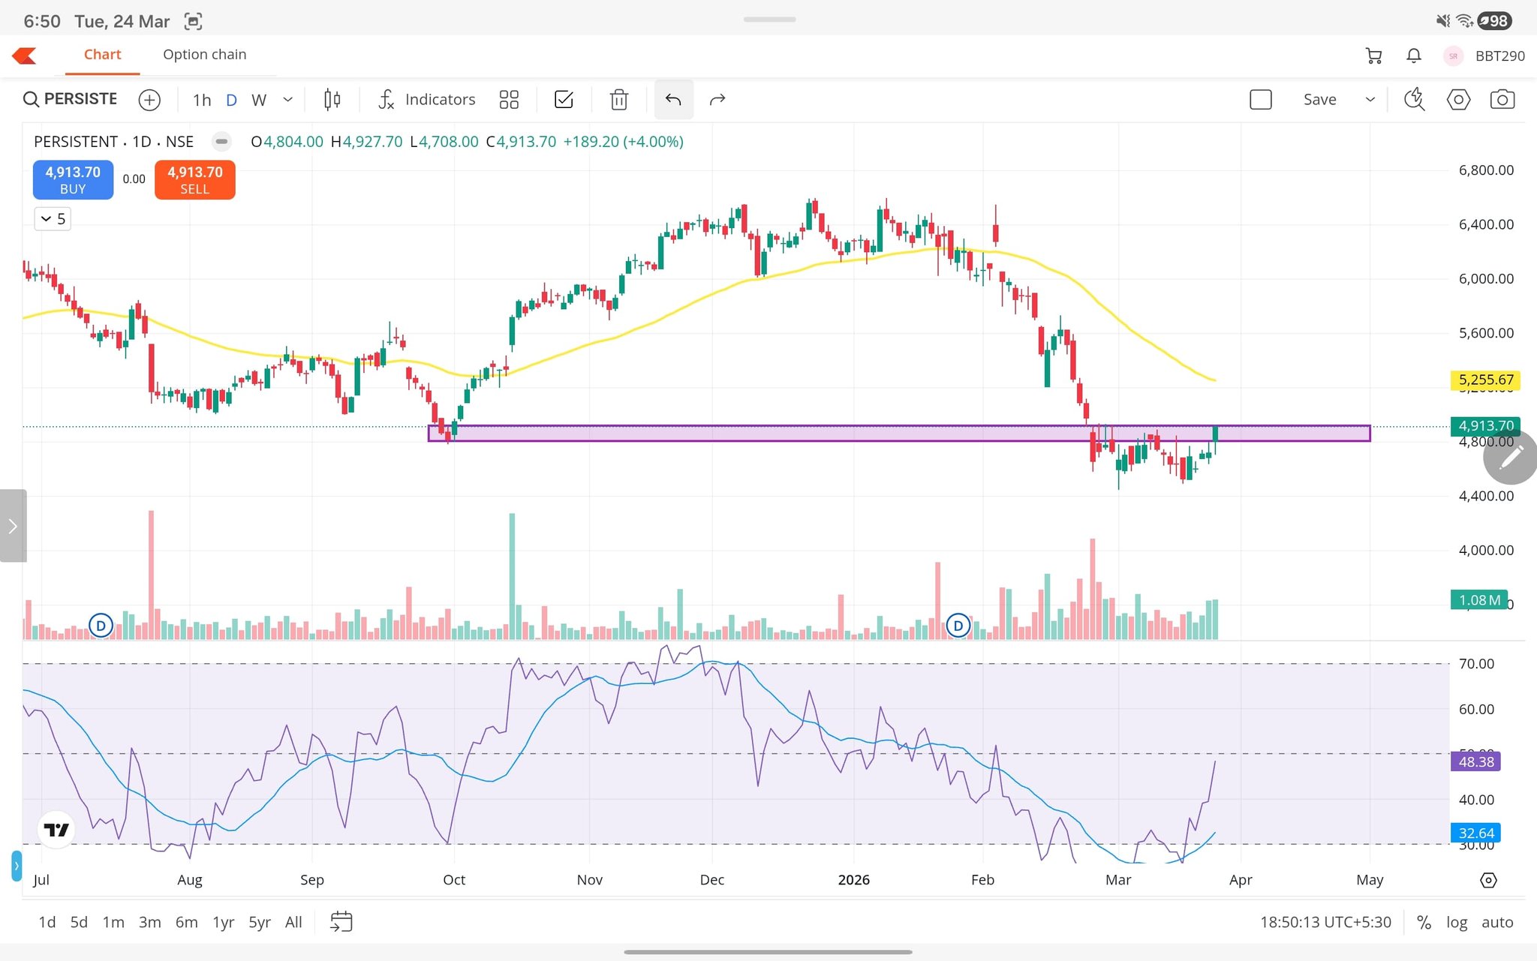Image resolution: width=1537 pixels, height=961 pixels.
Task: Expand the timeframe interval dropdown chevron
Action: [x=287, y=100]
